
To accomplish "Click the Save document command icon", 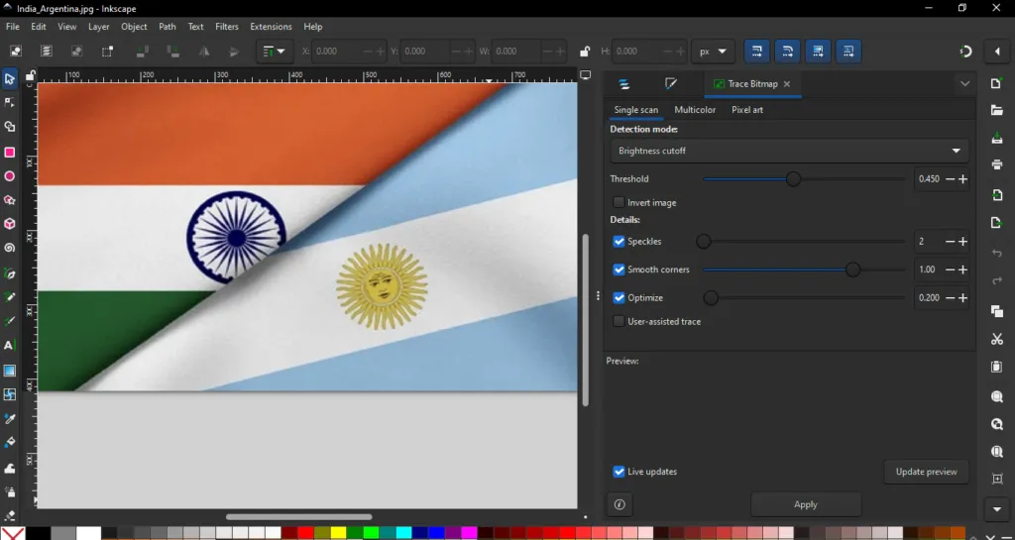I will [997, 138].
